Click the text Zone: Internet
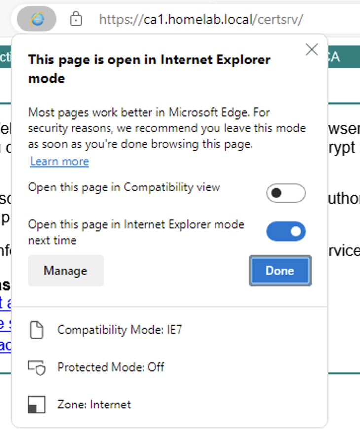Viewport: 360px width, 437px height. tap(94, 405)
